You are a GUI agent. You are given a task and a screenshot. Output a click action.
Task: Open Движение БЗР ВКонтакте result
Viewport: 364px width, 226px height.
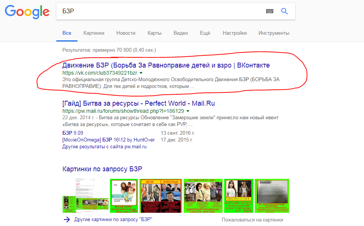pyautogui.click(x=166, y=65)
